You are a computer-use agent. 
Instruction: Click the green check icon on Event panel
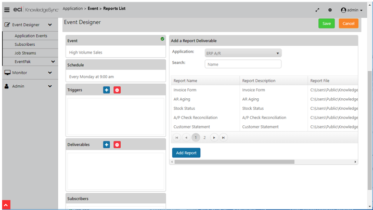click(x=162, y=38)
